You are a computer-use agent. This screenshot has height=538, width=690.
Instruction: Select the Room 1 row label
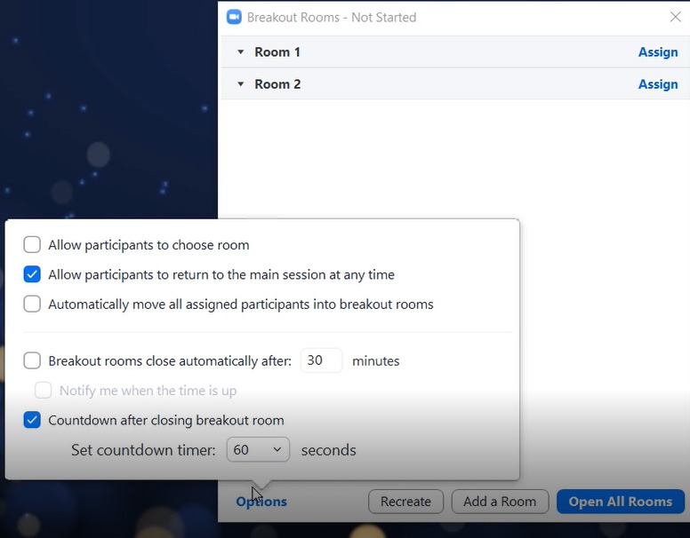pyautogui.click(x=277, y=51)
